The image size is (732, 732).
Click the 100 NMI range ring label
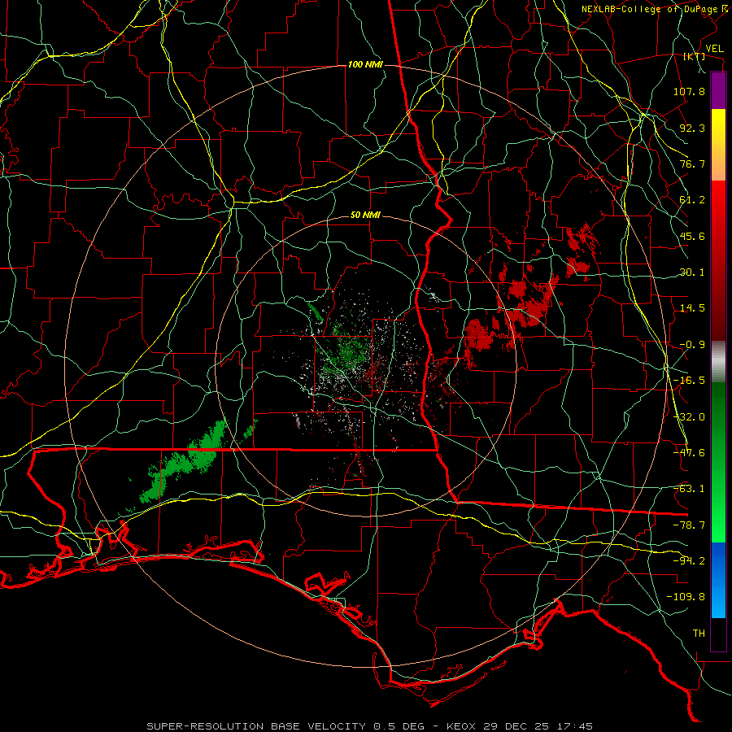[x=365, y=64]
